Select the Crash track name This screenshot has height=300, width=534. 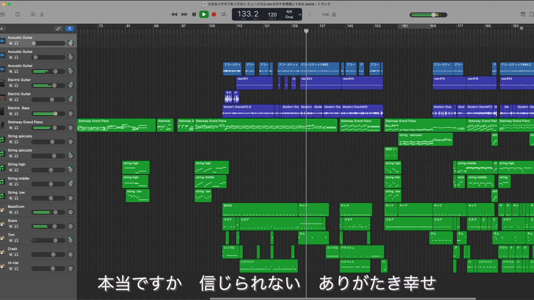click(x=13, y=249)
